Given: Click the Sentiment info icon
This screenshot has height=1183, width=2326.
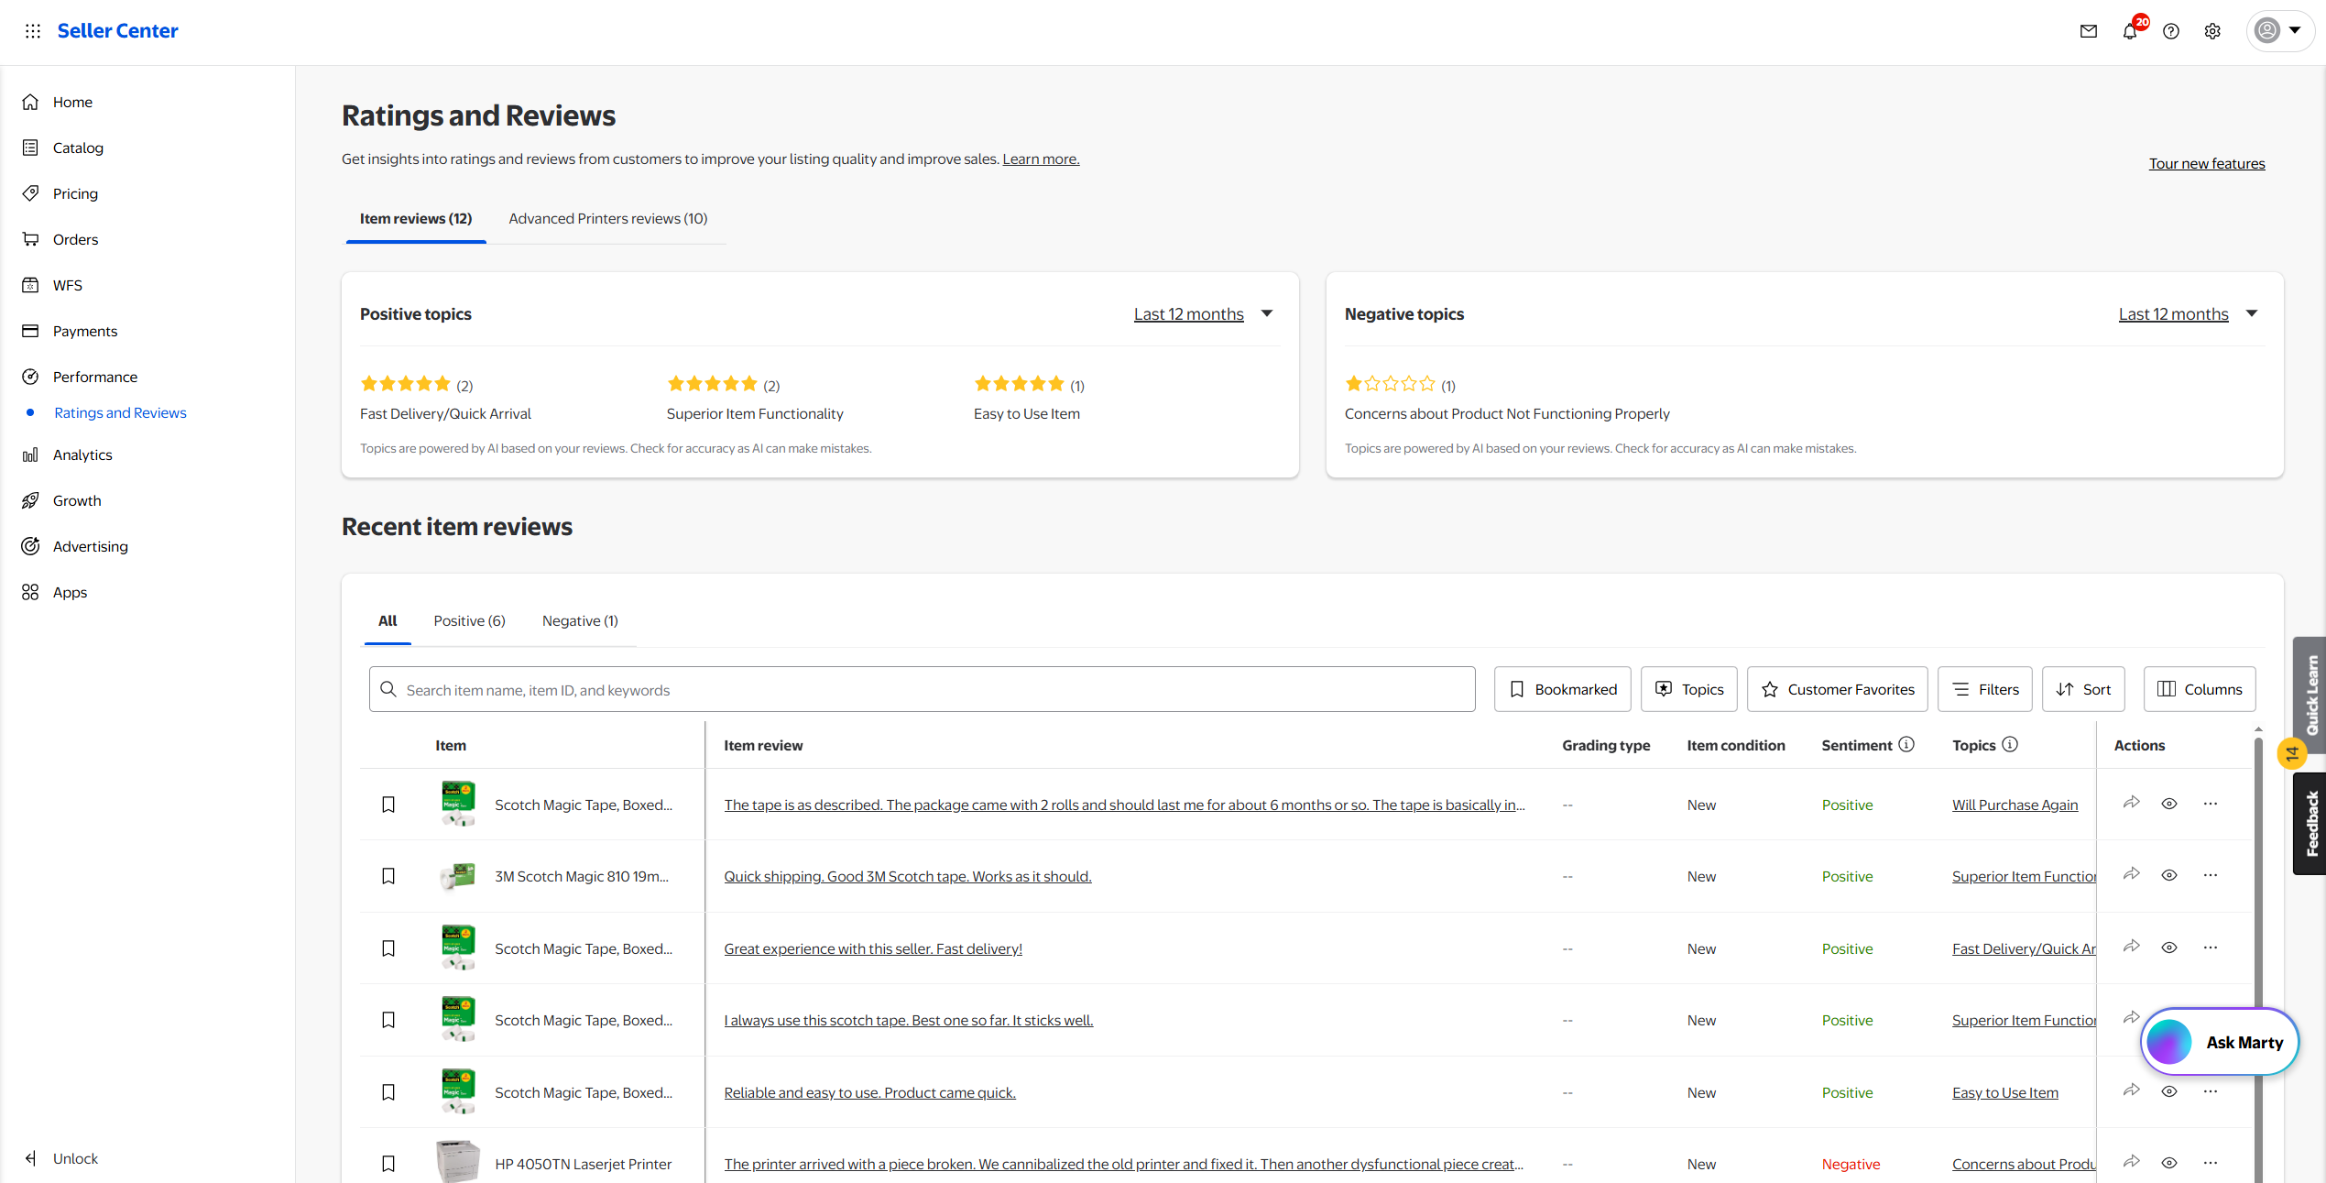Looking at the screenshot, I should [x=1906, y=744].
